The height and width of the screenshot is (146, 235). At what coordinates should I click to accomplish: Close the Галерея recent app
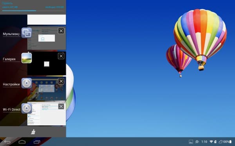[61, 56]
